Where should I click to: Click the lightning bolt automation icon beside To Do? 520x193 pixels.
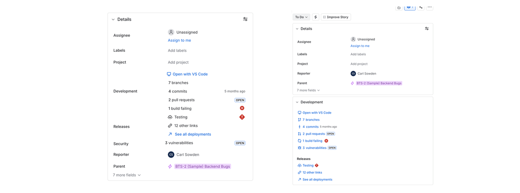[x=315, y=17]
